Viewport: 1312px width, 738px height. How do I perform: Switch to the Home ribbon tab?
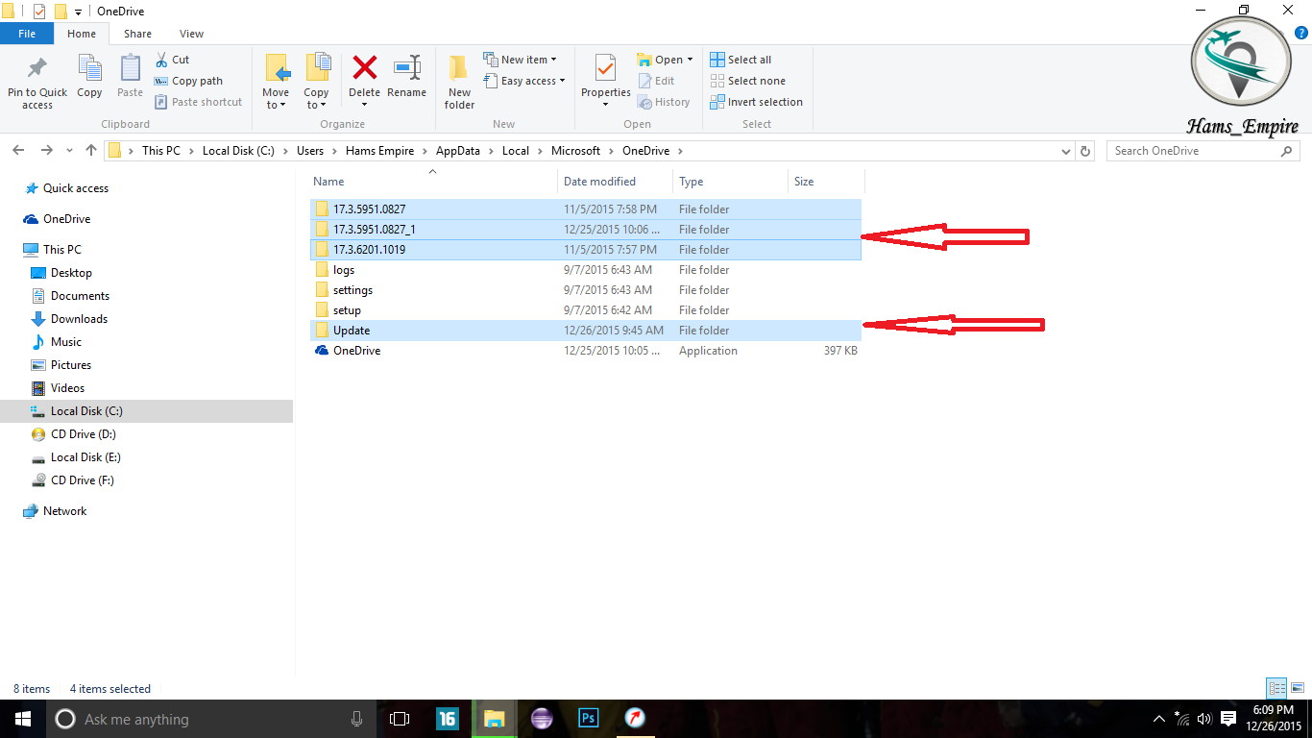coord(82,34)
